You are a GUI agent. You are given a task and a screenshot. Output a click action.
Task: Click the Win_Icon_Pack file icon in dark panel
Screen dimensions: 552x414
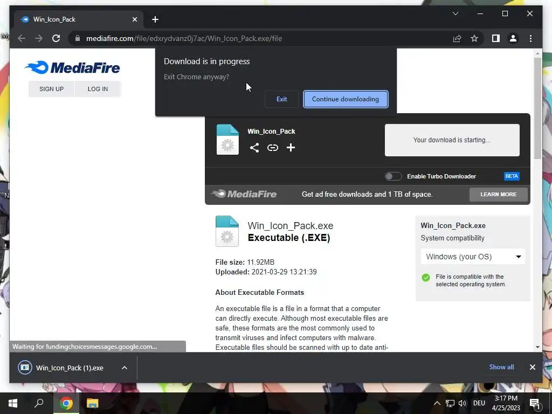coord(227,140)
